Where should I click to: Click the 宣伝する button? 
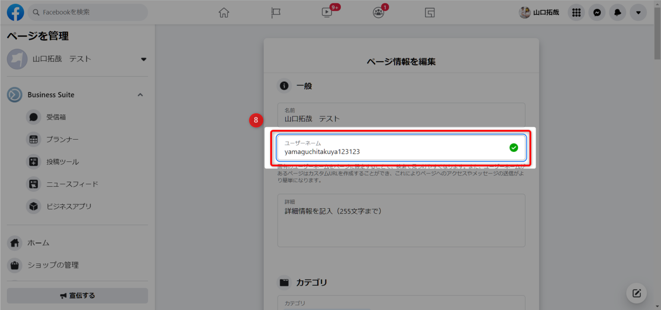point(77,295)
